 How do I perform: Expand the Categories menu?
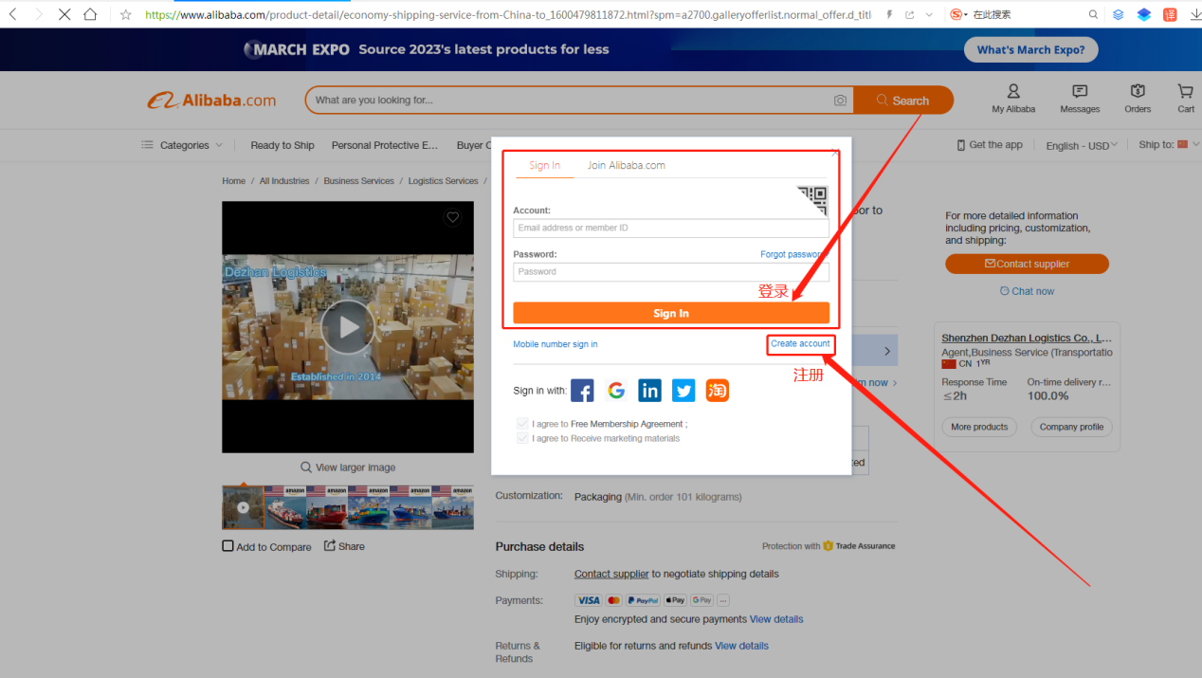point(182,145)
